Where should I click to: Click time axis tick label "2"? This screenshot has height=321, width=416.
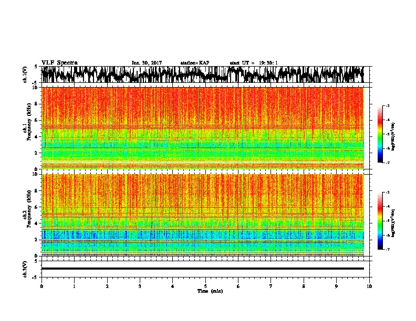click(x=107, y=286)
